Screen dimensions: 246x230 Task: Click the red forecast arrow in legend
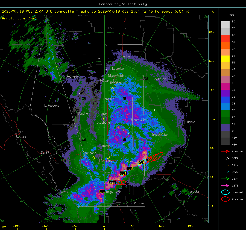225,151
